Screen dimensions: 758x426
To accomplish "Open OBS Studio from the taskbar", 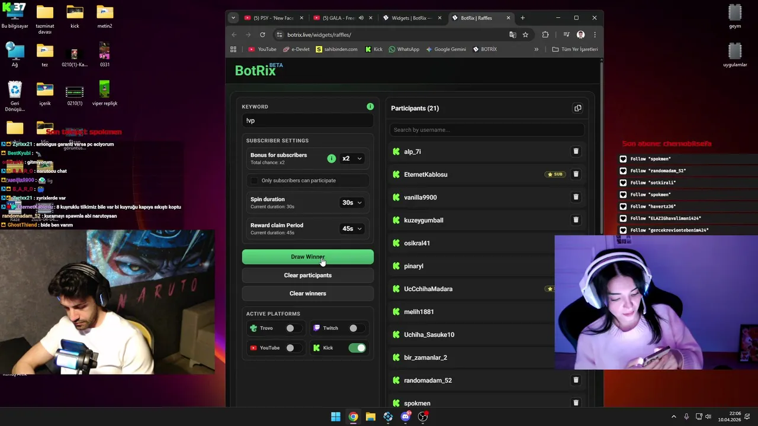I will pos(423,417).
